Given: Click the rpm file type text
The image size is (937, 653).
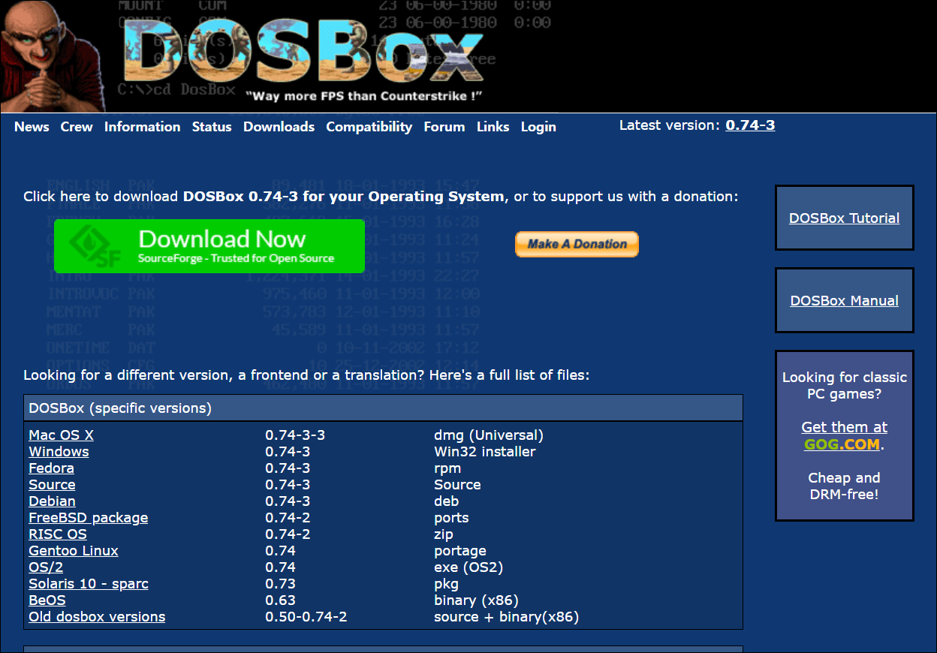Looking at the screenshot, I should pos(447,468).
